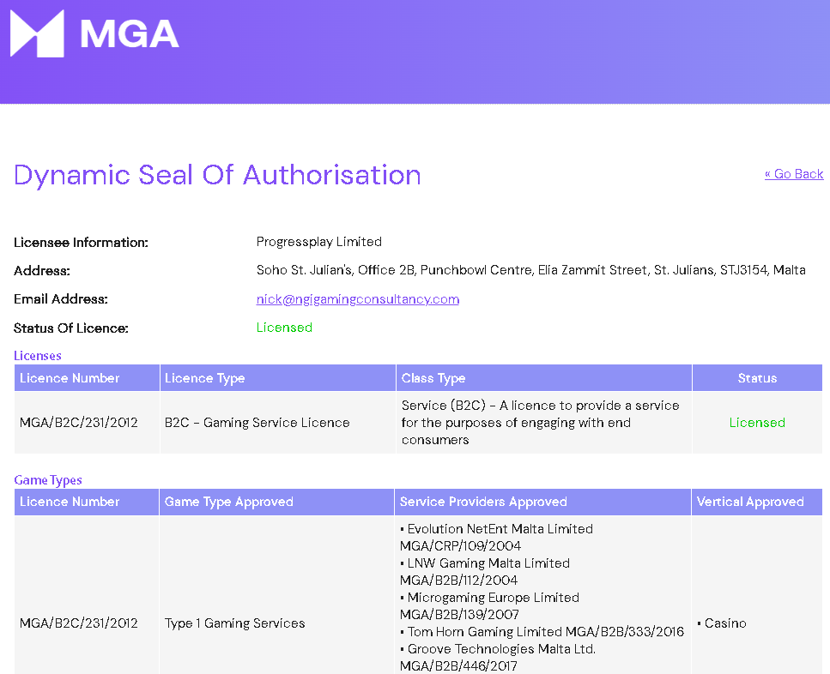Click the Evolution NetEnt Malta Limited provider
Screen dimensions: 830x674
[x=500, y=529]
